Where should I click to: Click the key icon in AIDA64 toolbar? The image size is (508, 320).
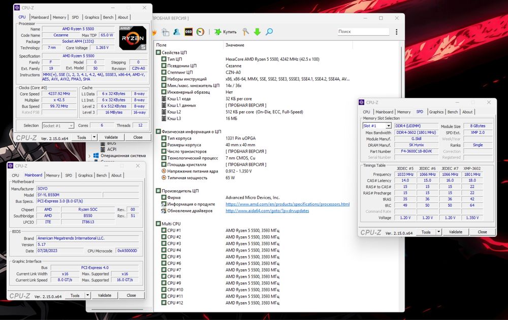point(245,32)
